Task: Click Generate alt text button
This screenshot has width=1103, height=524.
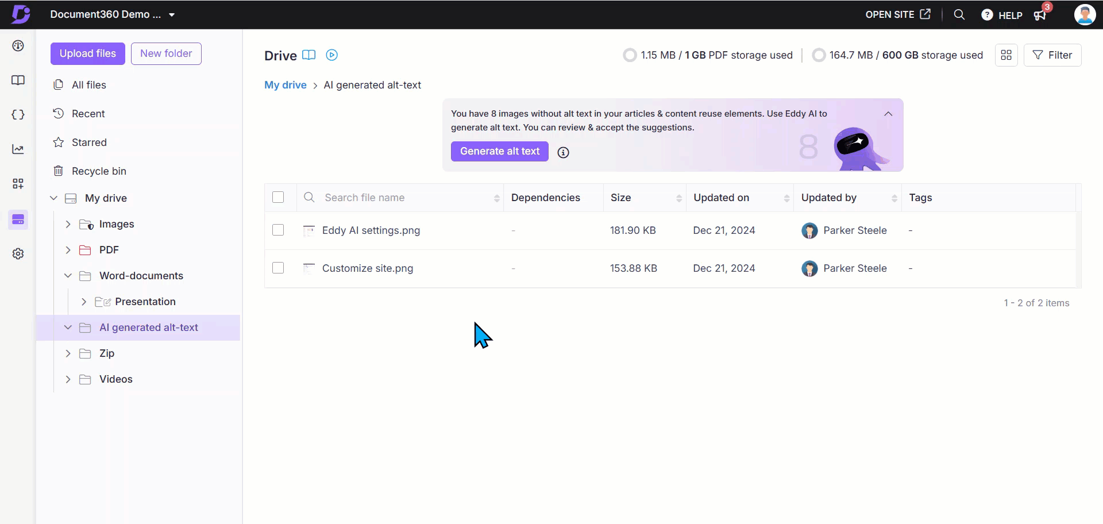Action: [499, 151]
